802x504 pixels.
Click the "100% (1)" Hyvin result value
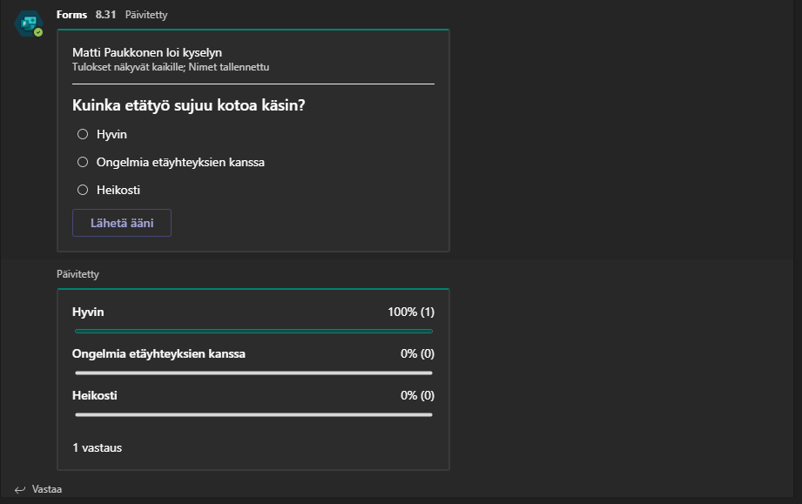(411, 312)
